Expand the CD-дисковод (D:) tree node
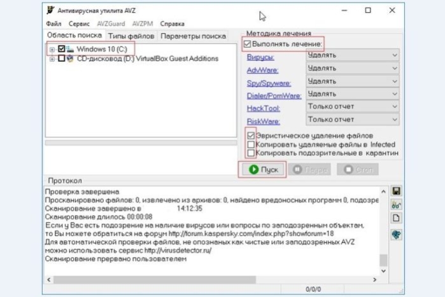This screenshot has width=445, height=297. [x=52, y=59]
